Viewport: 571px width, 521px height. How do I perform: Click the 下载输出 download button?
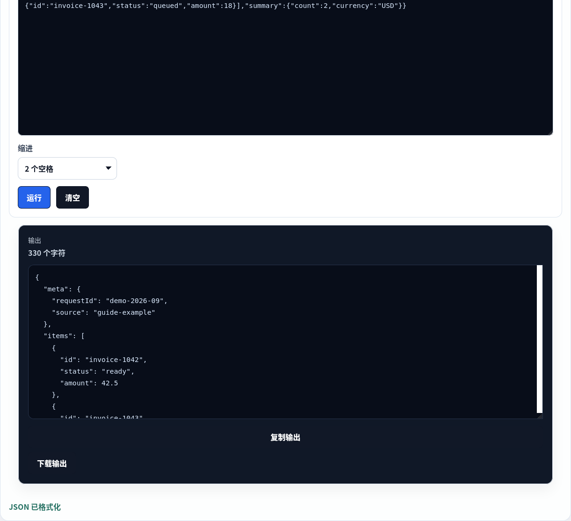(52, 463)
